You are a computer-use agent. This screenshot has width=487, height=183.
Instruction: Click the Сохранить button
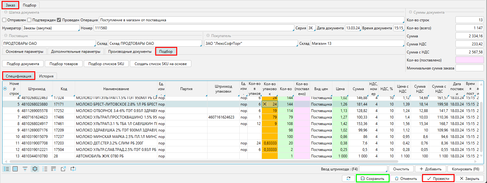click(x=372, y=178)
